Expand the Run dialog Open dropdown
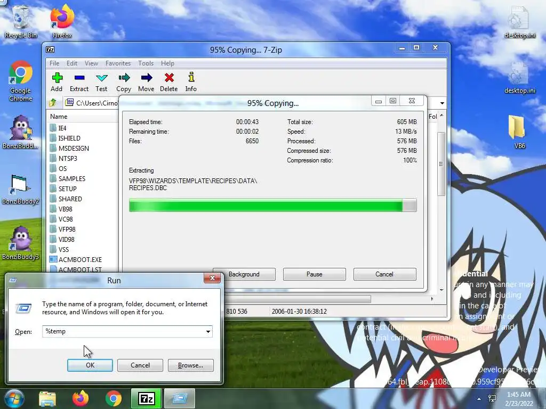This screenshot has height=409, width=546. [x=208, y=331]
